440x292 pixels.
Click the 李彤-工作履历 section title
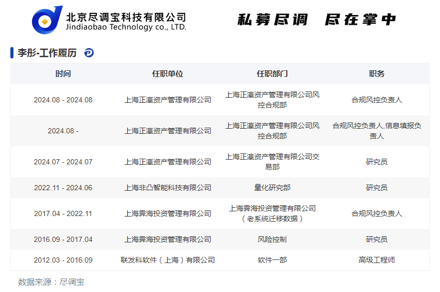47,53
